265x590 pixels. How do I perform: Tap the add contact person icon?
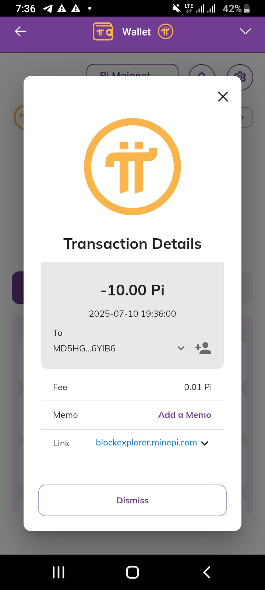(203, 348)
